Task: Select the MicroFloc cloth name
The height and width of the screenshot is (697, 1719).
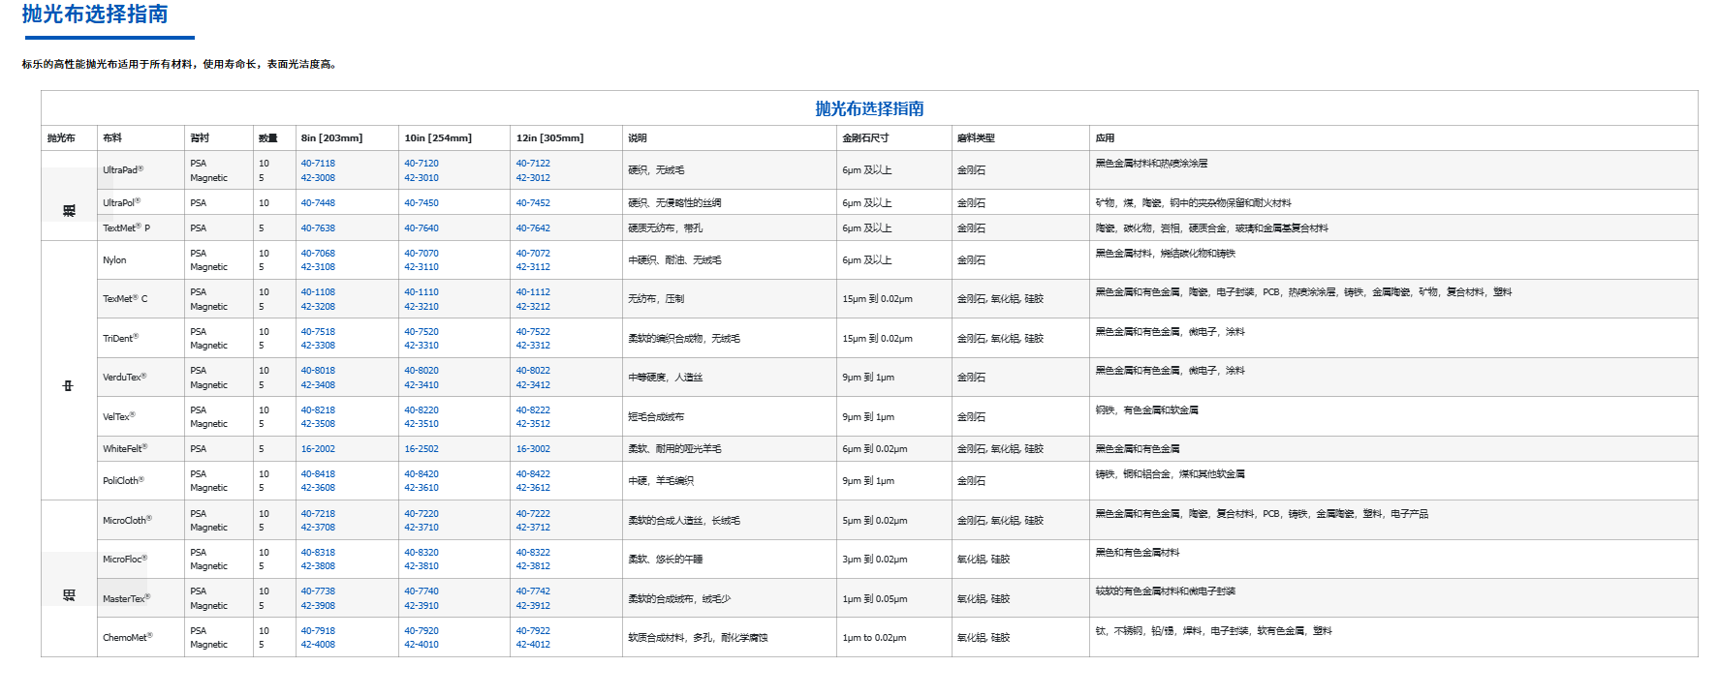Action: 126,560
